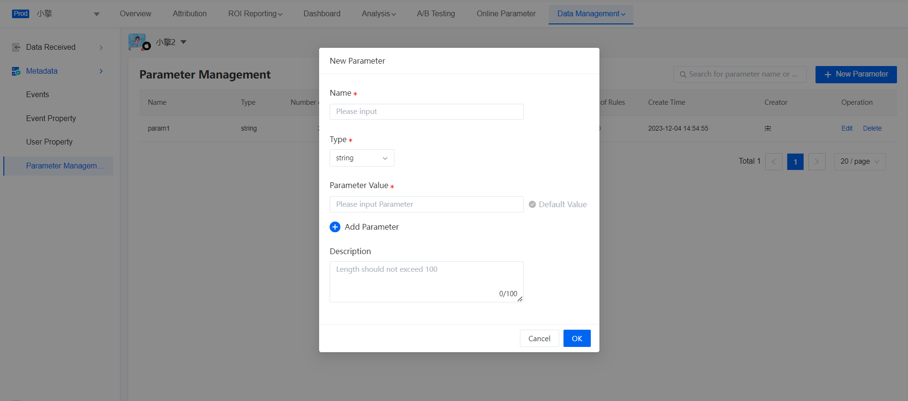Toggle the Default Value radio
Screen dimensions: 908x401
532,204
